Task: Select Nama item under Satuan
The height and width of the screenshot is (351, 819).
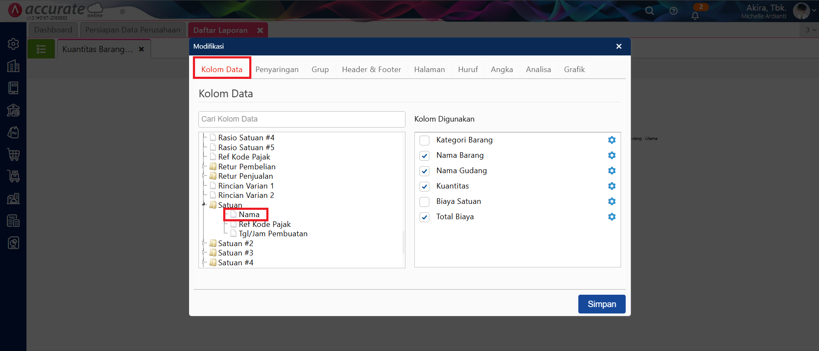Action: [x=249, y=215]
